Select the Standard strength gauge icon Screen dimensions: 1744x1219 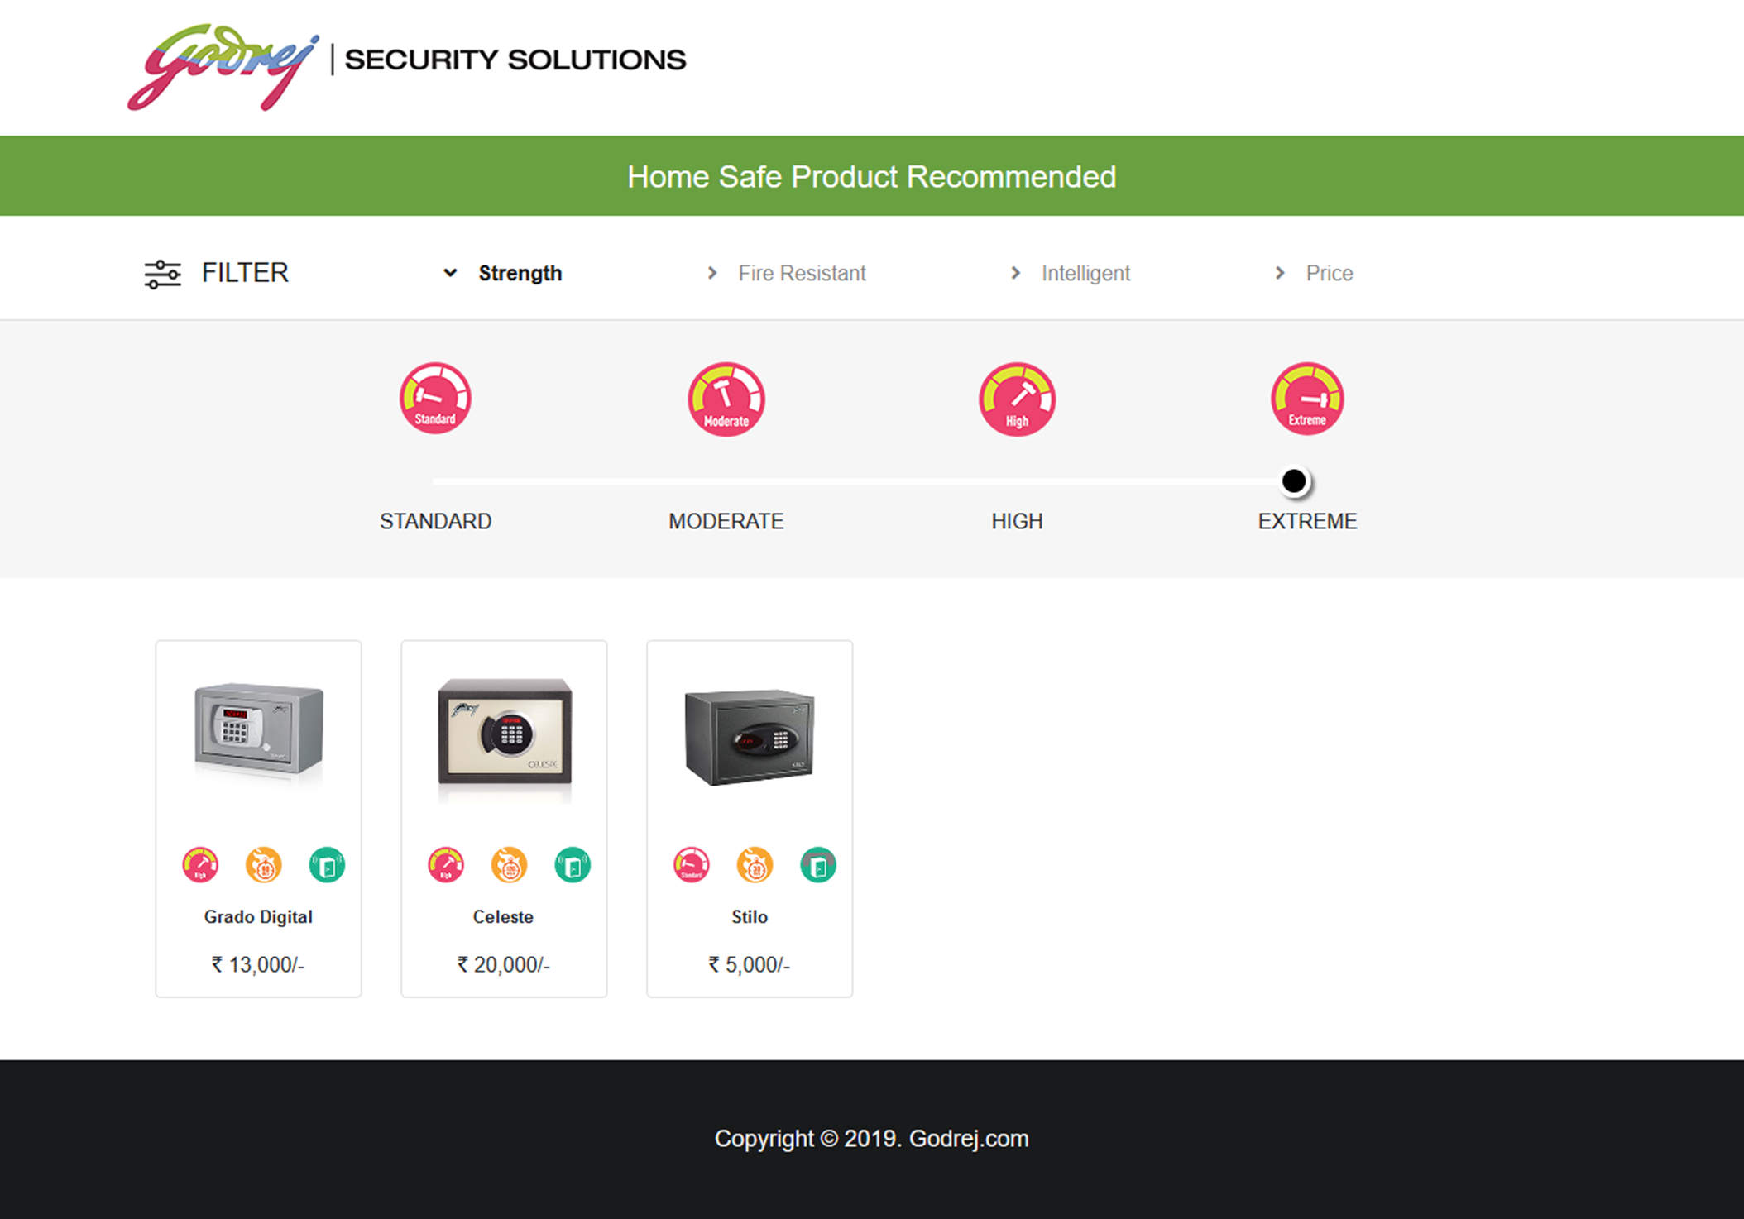[435, 398]
